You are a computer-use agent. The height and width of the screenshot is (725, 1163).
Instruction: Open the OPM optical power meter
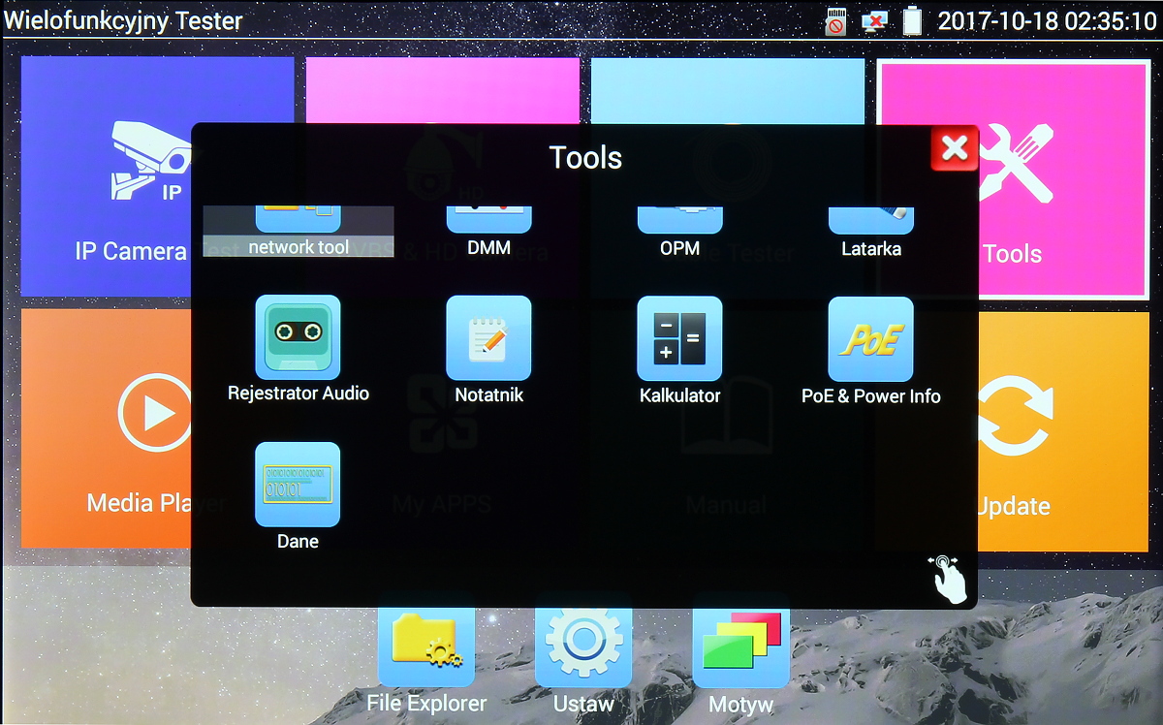[x=679, y=232]
